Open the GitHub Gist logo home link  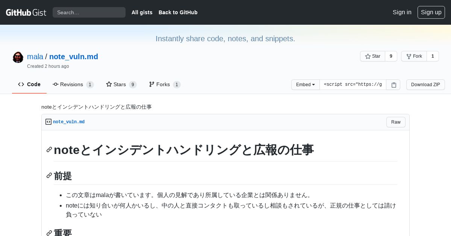coord(26,12)
